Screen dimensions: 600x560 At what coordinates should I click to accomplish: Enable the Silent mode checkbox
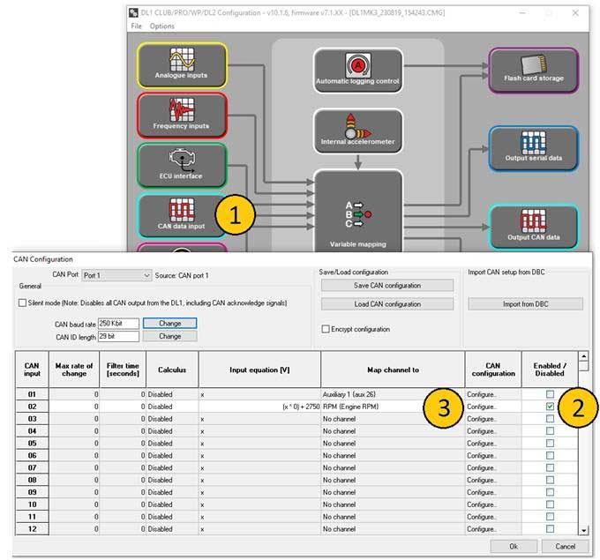[x=22, y=303]
